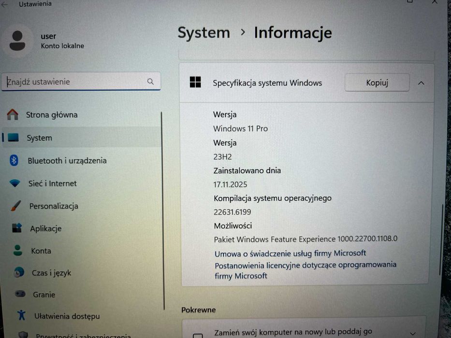Select the build number 22631.6199

coord(232,212)
